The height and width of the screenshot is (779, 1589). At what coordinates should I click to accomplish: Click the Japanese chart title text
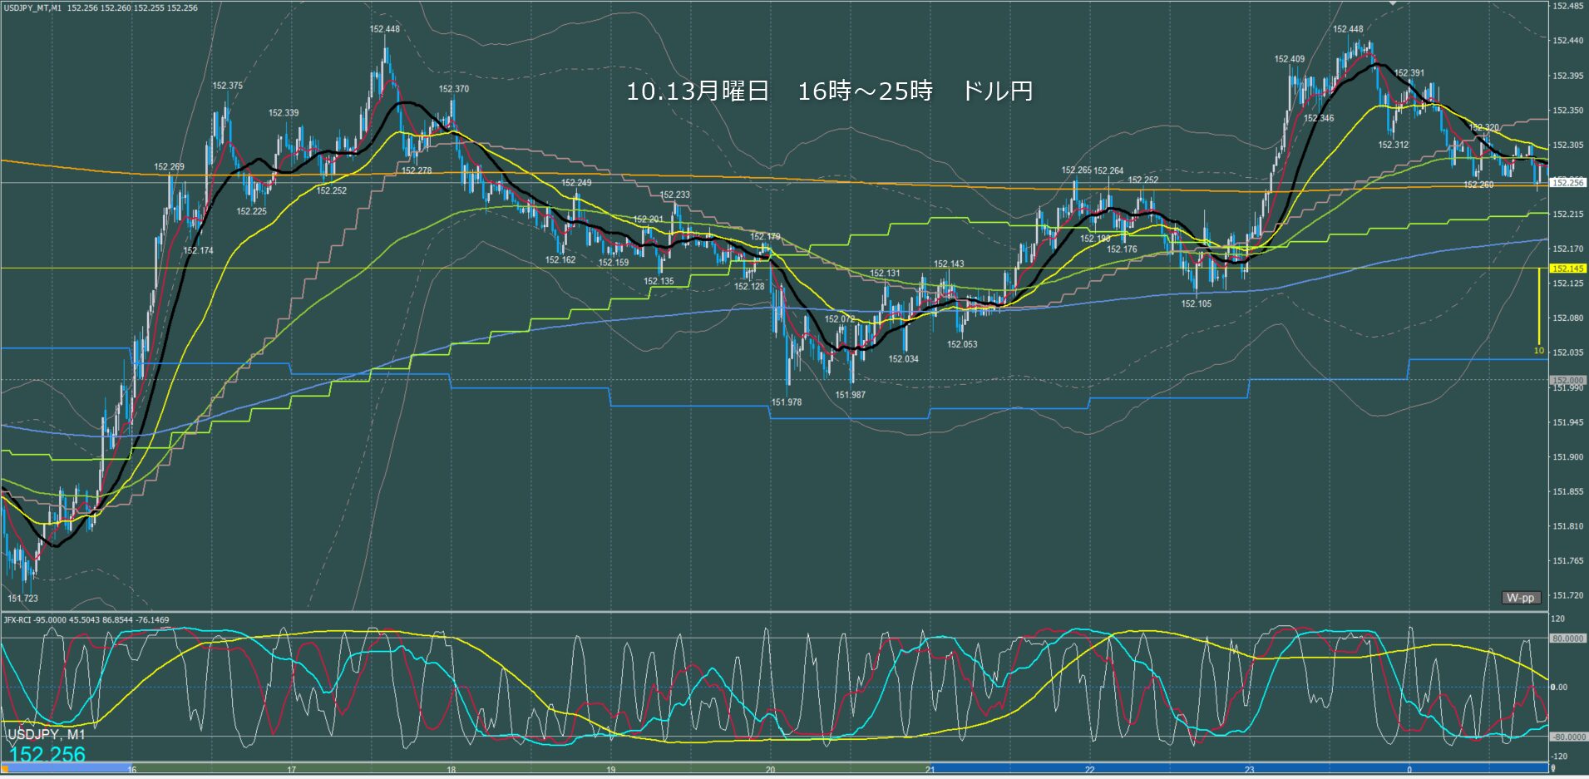pos(829,91)
